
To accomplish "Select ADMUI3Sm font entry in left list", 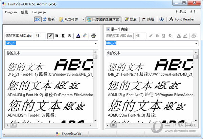I will point(47,108).
